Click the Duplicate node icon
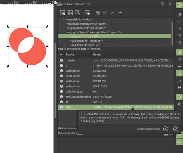 point(78,13)
